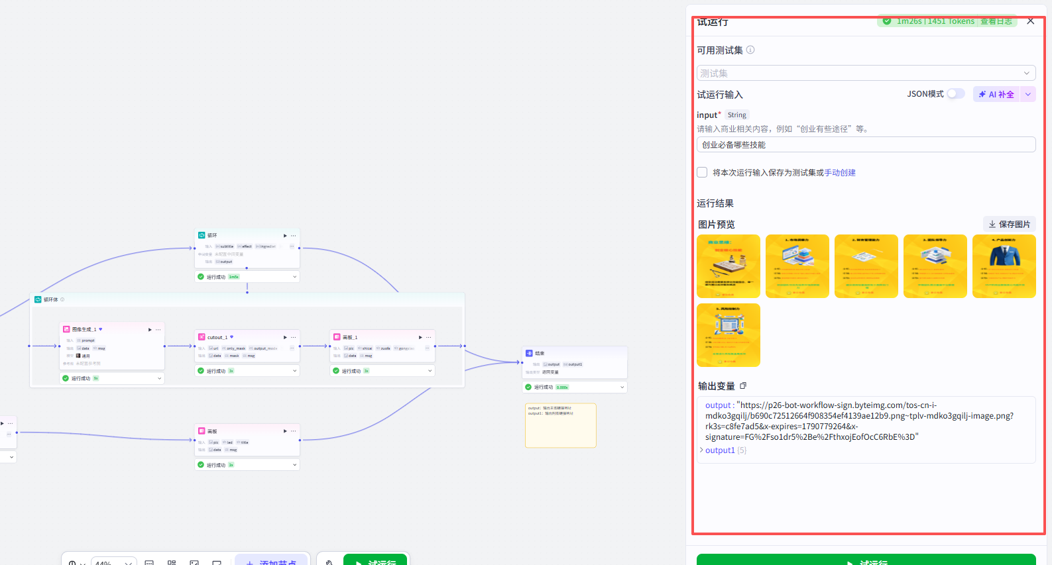The height and width of the screenshot is (565, 1052).
Task: Run the 画板_1 node with its play icon
Action: click(x=420, y=337)
